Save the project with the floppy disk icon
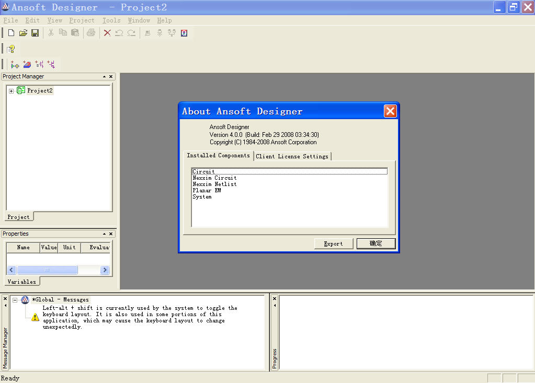This screenshot has width=535, height=383. click(x=35, y=33)
